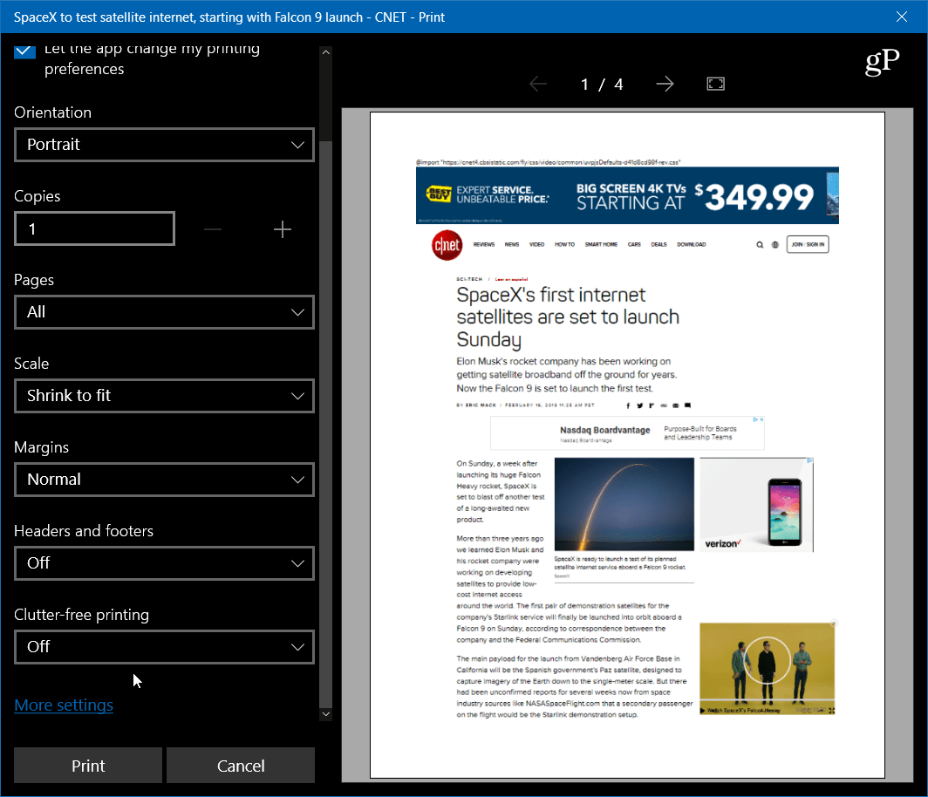Click DOWNLOAD in the previewed CNET menu
This screenshot has width=928, height=797.
click(692, 244)
